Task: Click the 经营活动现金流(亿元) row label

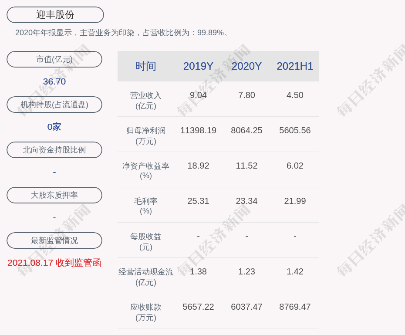Action: coord(145,277)
